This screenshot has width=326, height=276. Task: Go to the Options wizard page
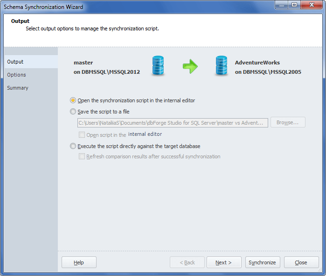click(x=31, y=75)
